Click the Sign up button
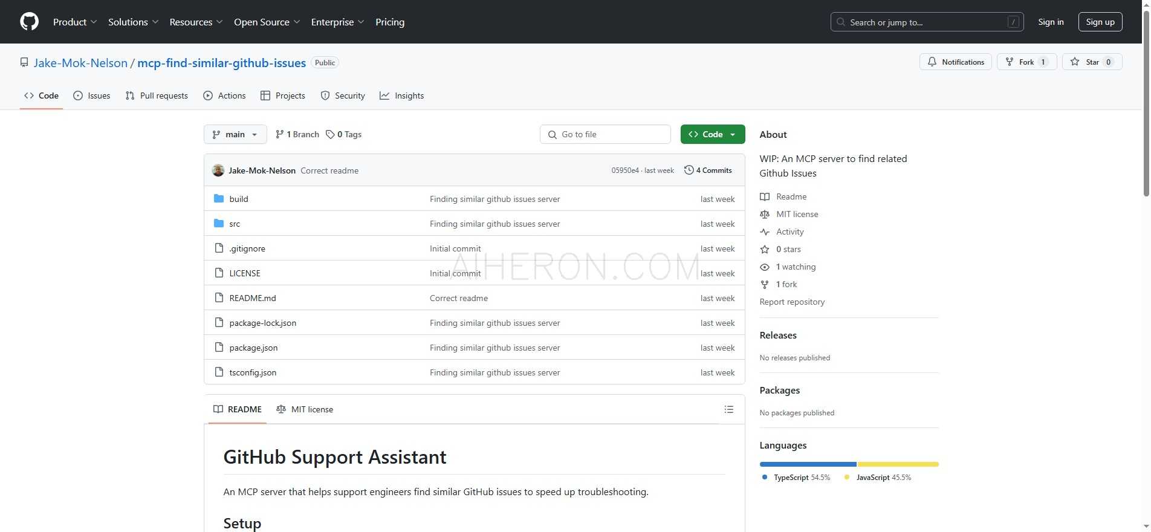Screen dimensions: 1151x532 1100,22
